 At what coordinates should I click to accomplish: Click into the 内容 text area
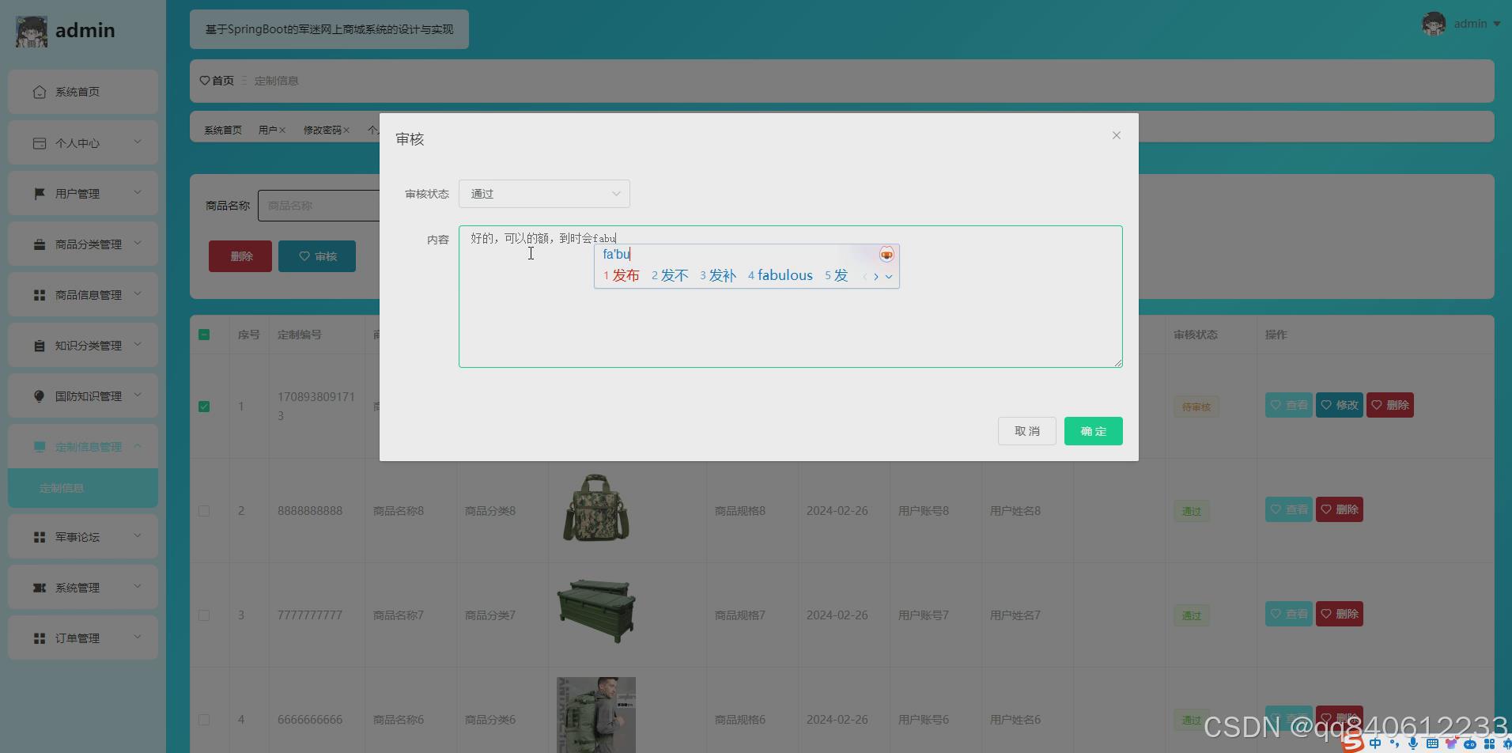click(x=790, y=297)
